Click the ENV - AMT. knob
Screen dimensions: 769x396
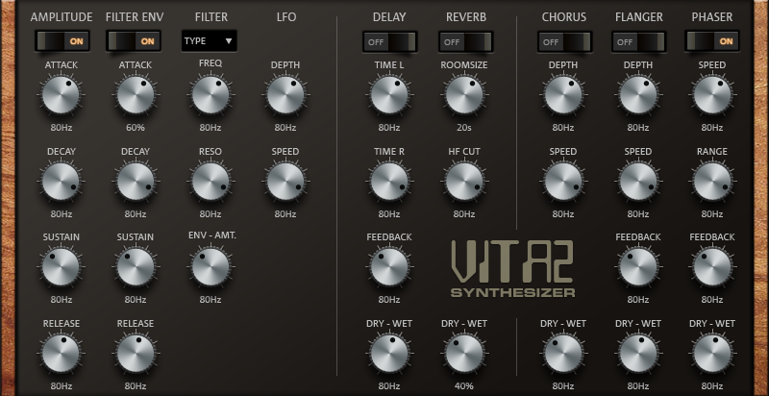click(211, 266)
